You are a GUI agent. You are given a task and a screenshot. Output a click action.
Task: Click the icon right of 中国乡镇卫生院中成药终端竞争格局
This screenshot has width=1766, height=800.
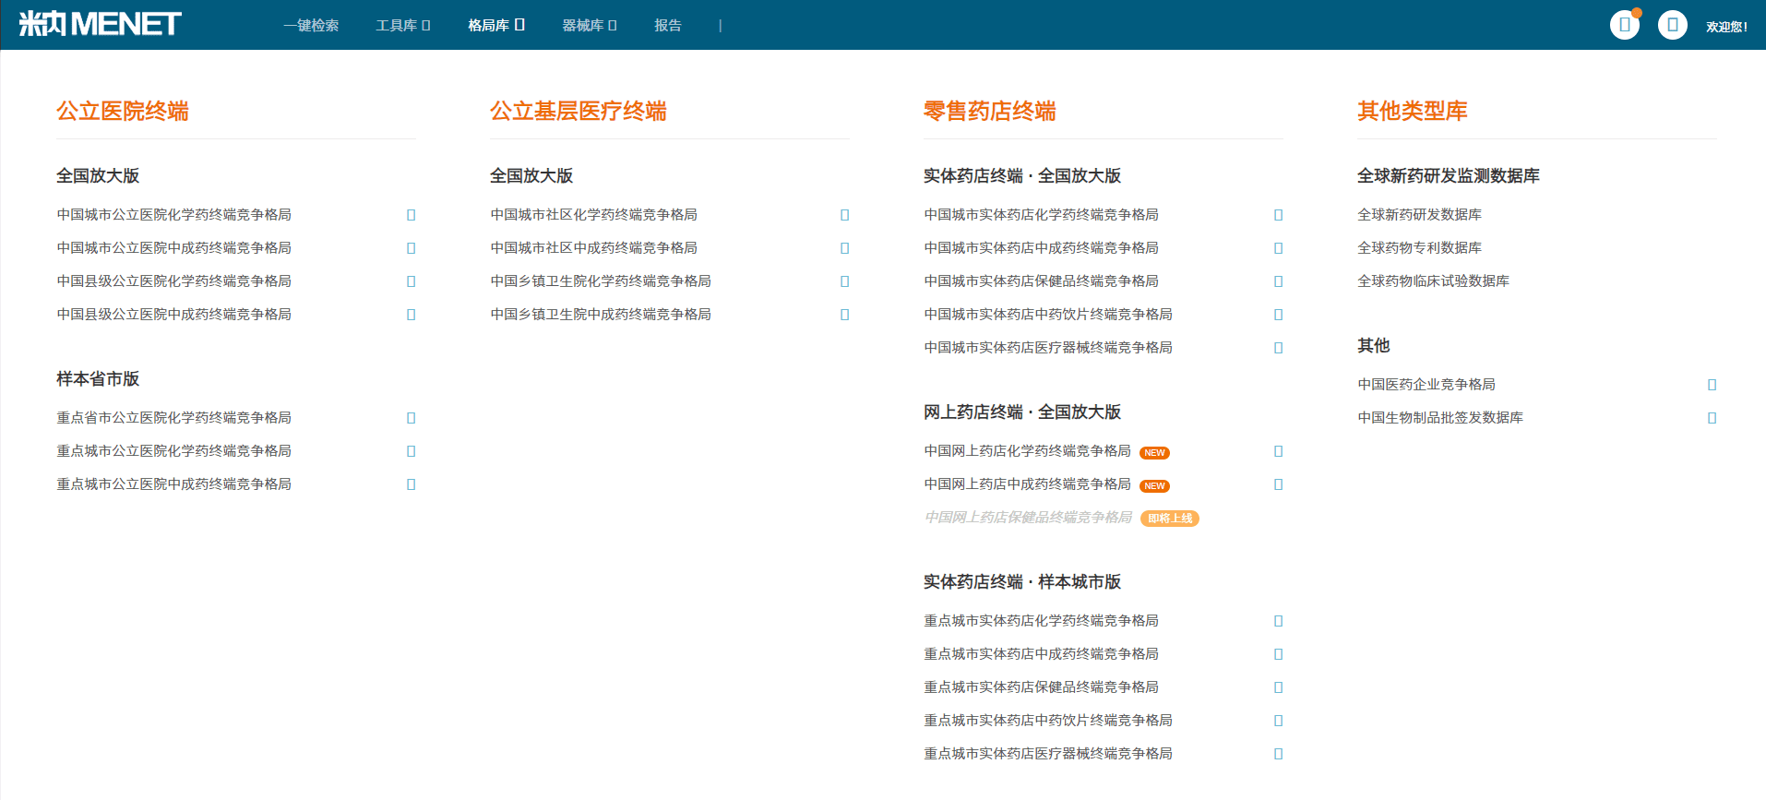click(x=845, y=315)
